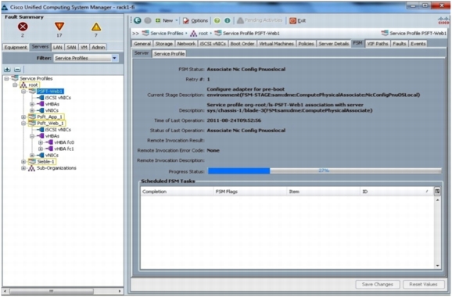
Task: Open the Server Details tab
Action: pos(333,44)
